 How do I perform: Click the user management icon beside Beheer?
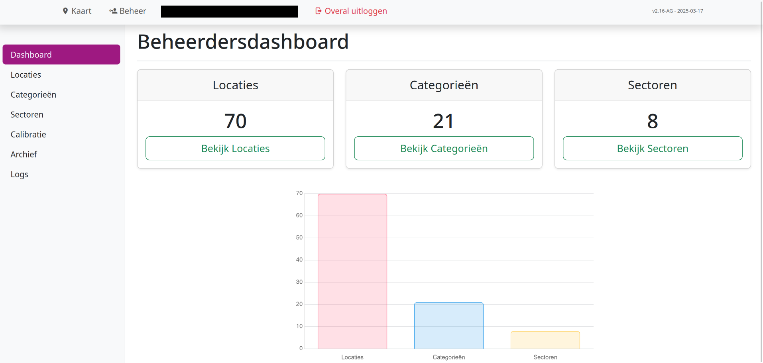coord(113,11)
